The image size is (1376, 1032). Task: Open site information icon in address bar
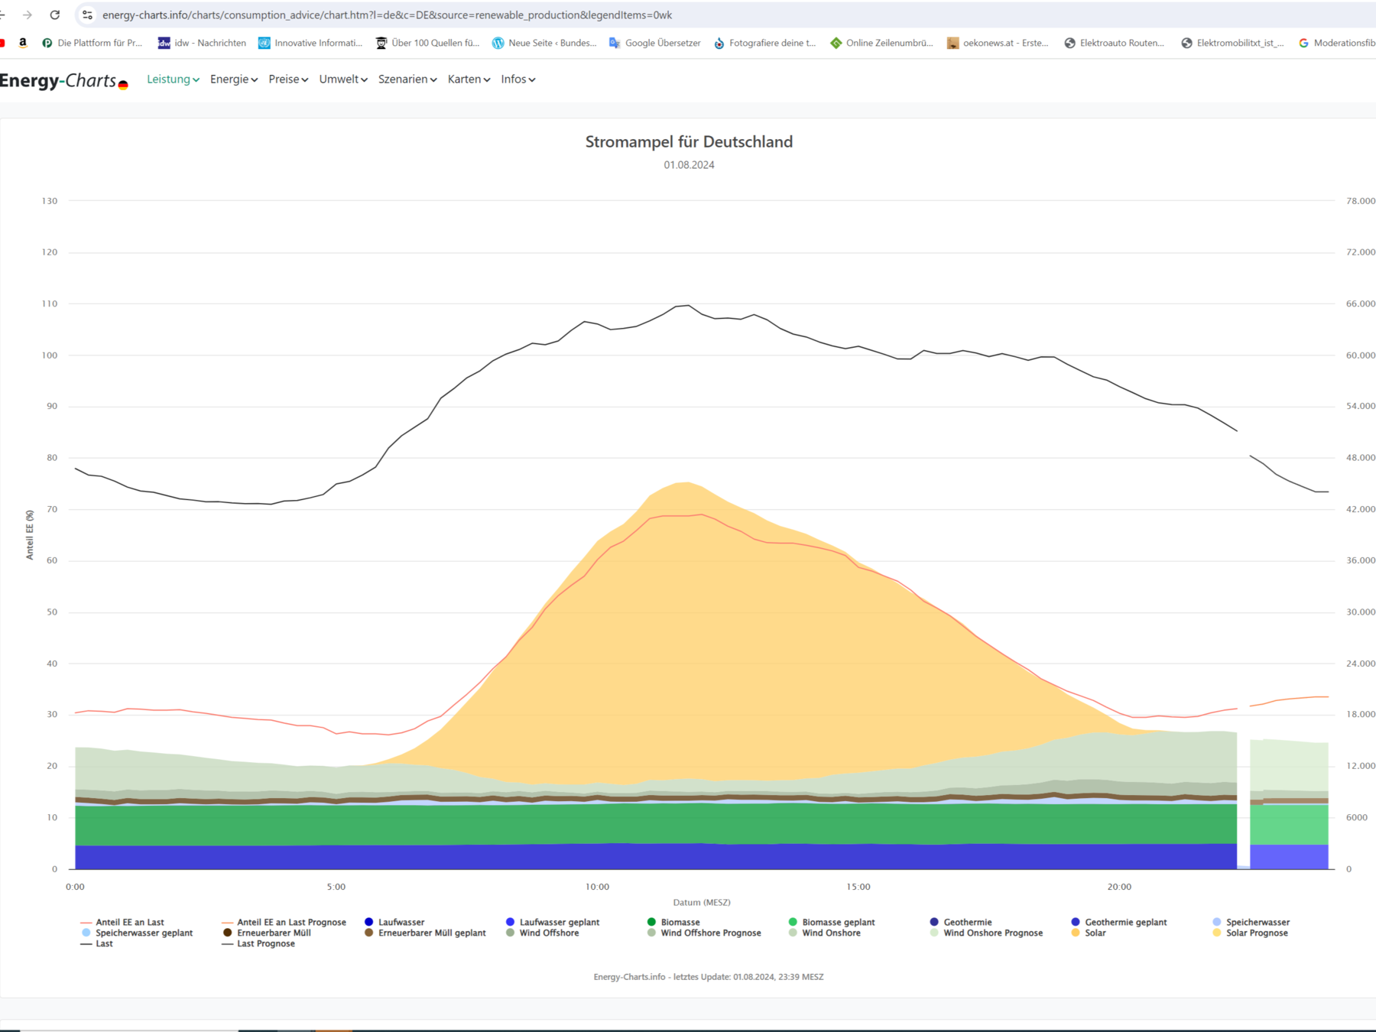click(x=87, y=15)
